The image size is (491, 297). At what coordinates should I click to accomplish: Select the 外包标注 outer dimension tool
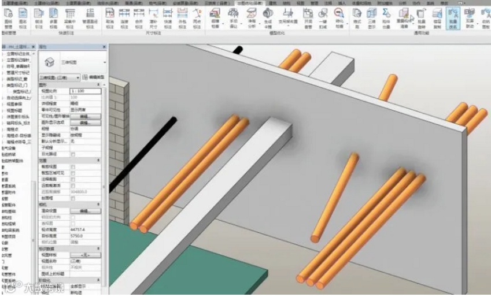[182, 18]
